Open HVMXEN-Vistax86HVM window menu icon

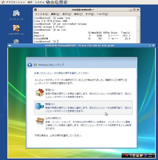pos(10,46)
